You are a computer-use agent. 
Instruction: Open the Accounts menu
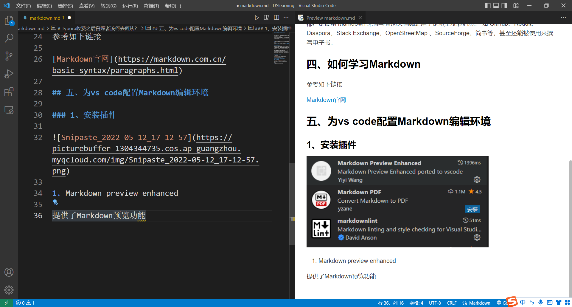9,272
